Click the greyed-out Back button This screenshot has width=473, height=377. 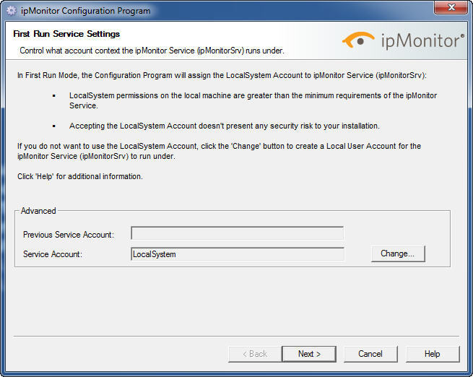[253, 354]
